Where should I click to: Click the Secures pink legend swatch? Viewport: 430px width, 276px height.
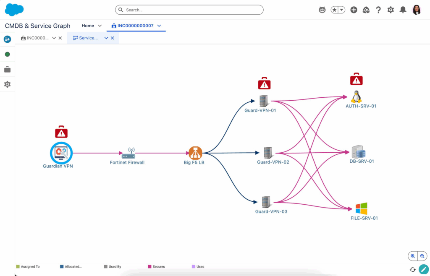(x=149, y=266)
